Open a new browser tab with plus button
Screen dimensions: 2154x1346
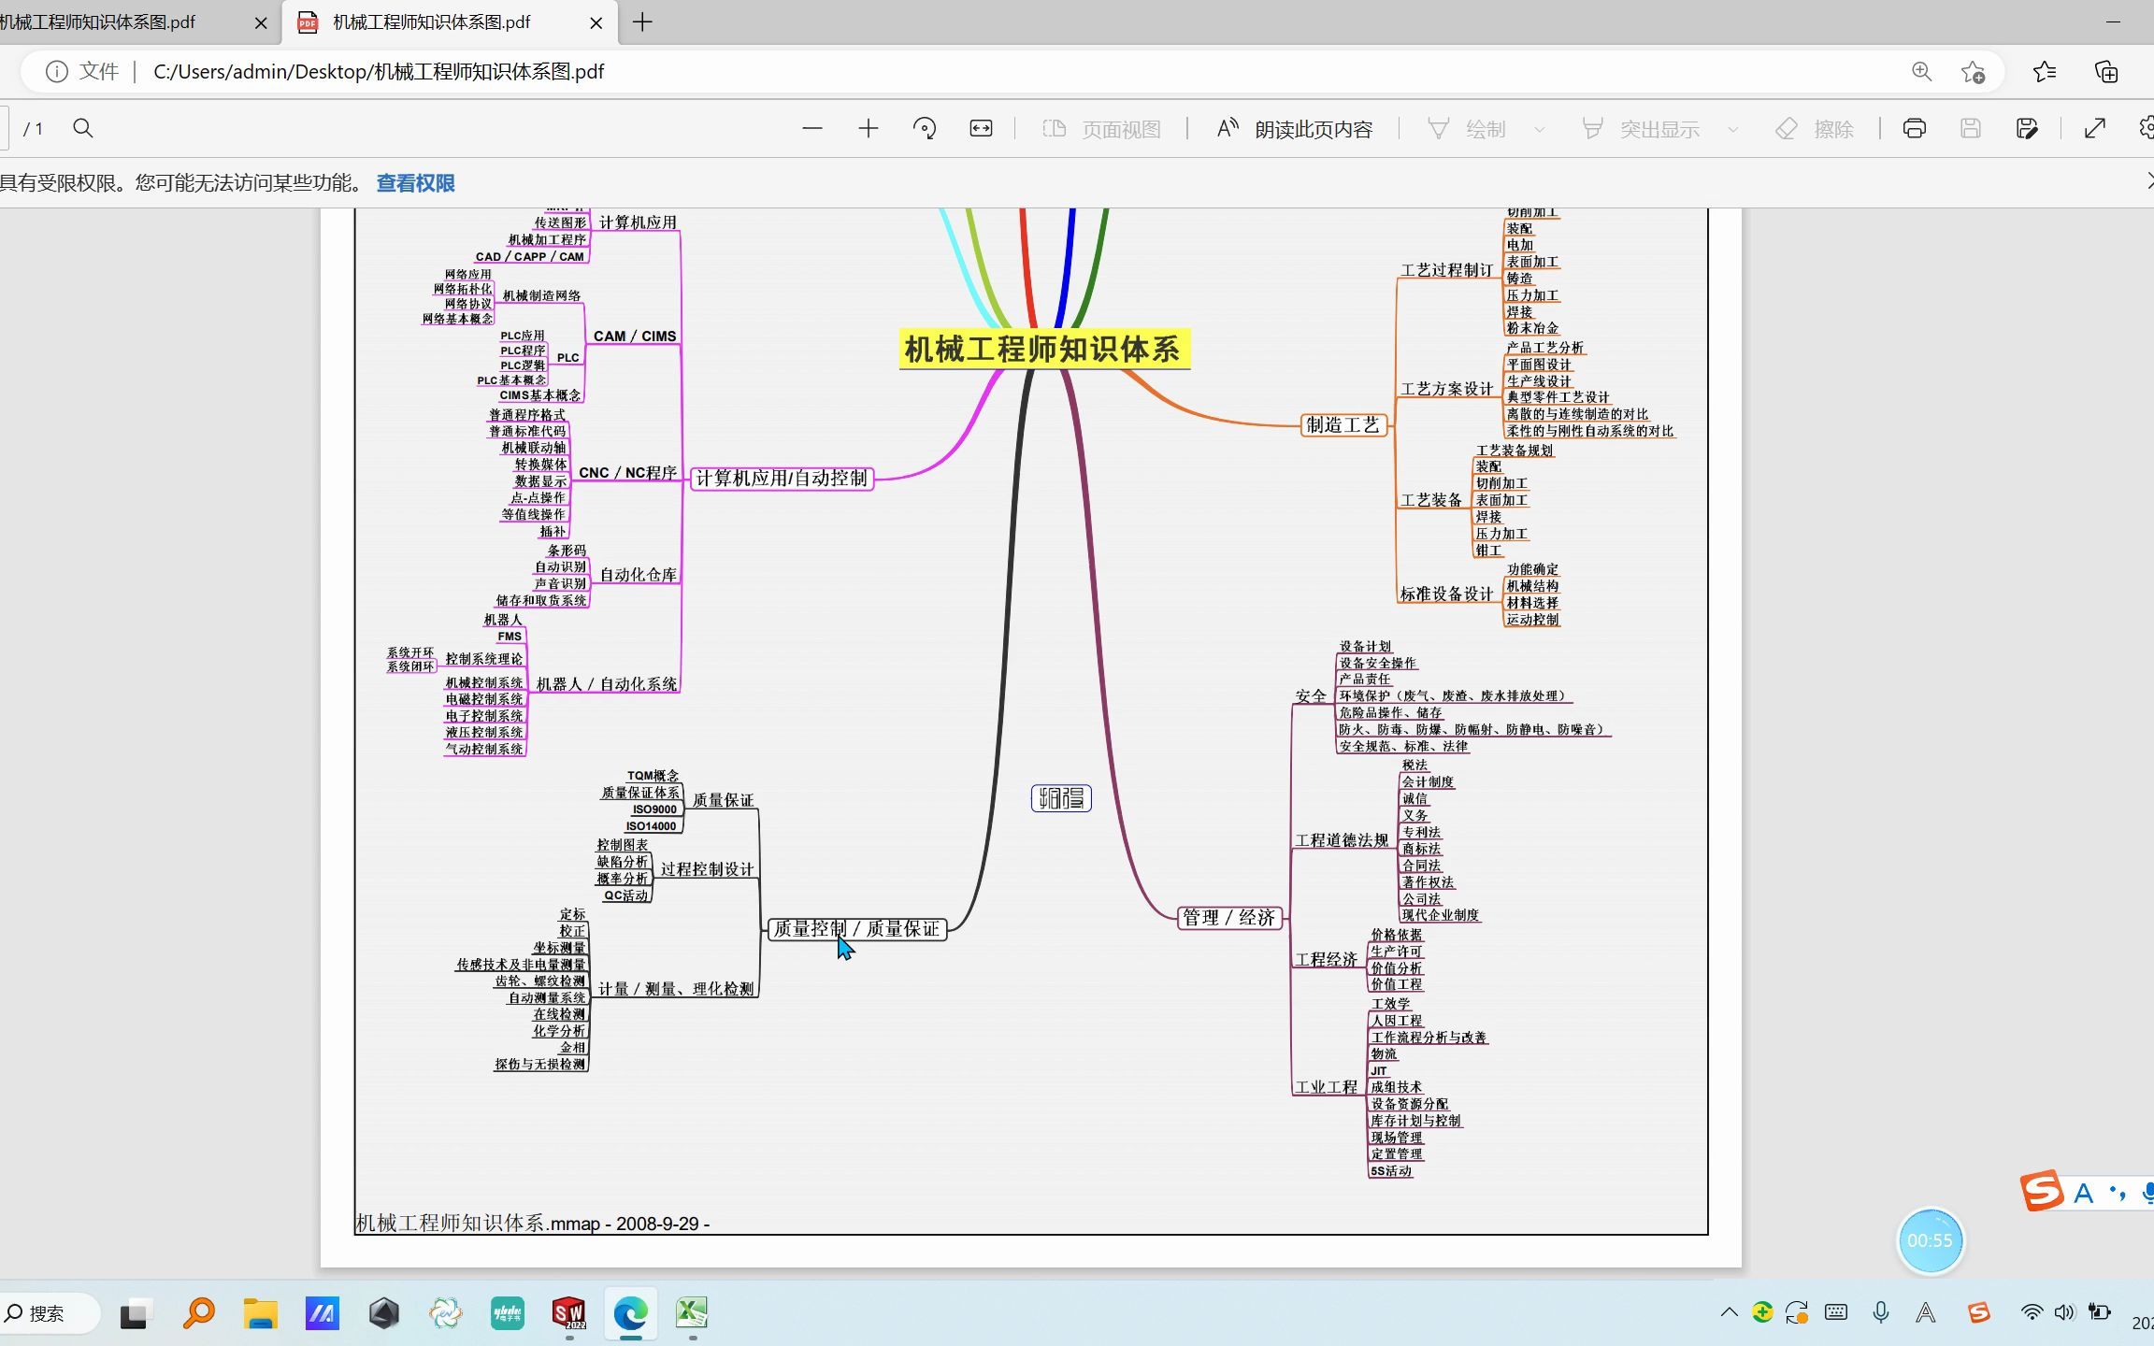[642, 22]
